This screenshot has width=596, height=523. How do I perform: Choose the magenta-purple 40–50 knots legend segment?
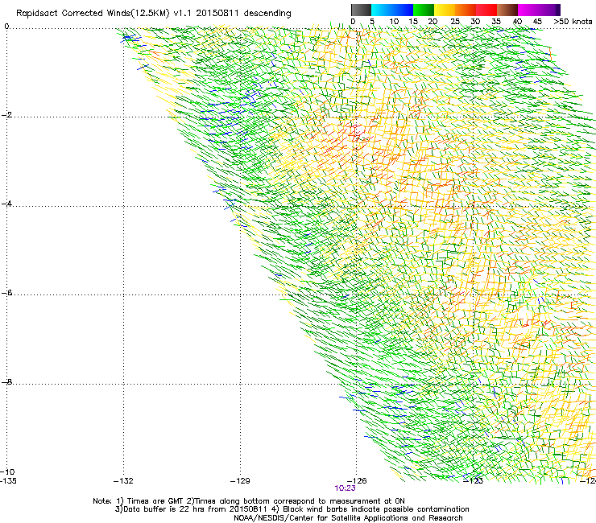[539, 10]
